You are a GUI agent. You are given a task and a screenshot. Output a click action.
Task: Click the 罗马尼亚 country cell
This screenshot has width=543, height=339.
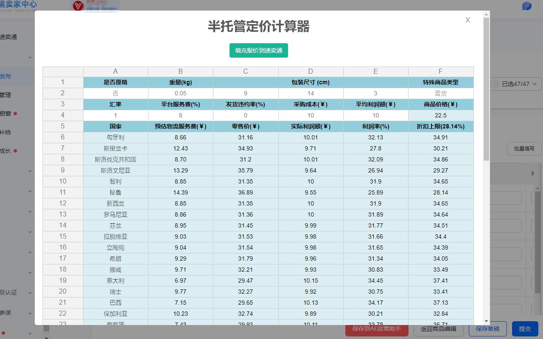[x=115, y=214]
